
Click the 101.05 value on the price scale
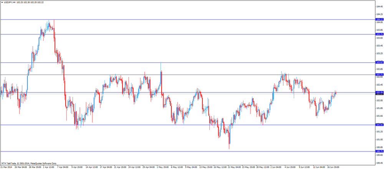(x=379, y=139)
